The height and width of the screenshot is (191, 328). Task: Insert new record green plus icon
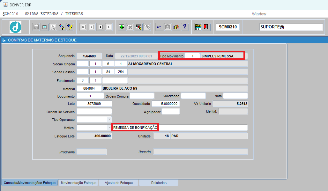tap(122, 27)
